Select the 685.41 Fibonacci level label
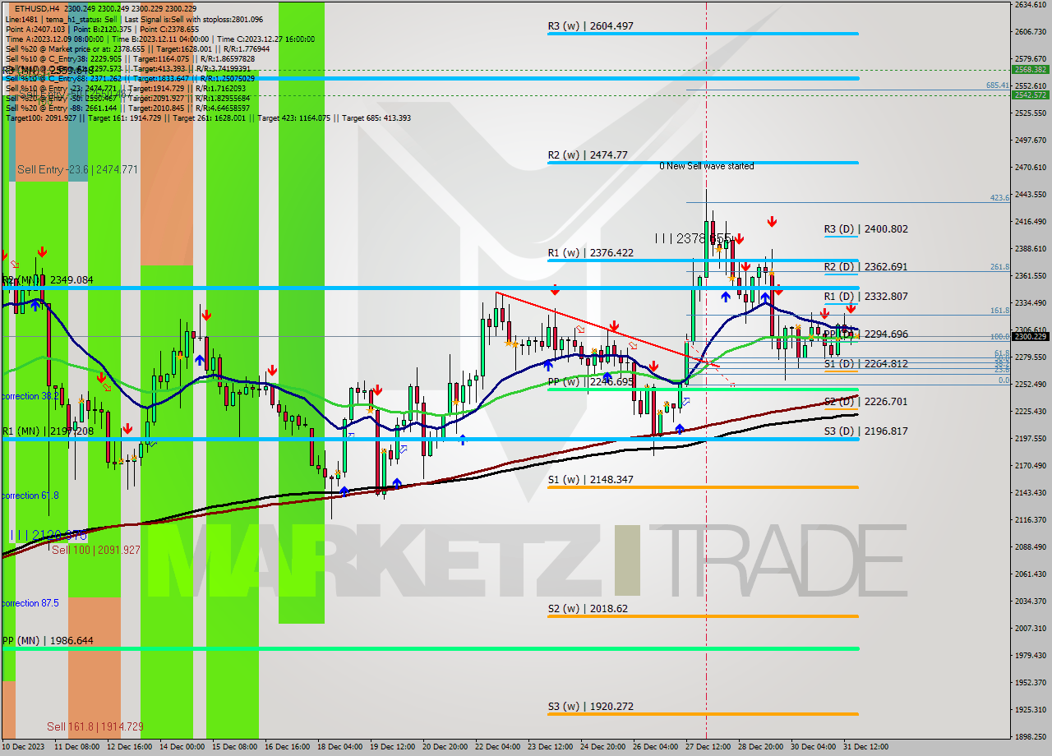 coord(998,85)
